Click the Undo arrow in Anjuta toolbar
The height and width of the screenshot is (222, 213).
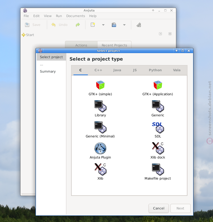tap(54, 25)
